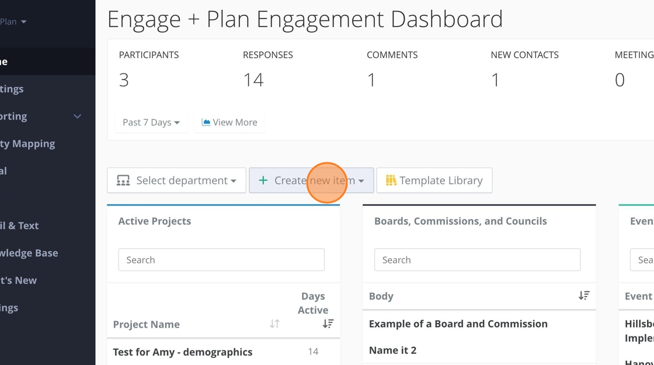Screen dimensions: 654x365
Task: Click the chart icon beside View More
Action: [x=206, y=122]
